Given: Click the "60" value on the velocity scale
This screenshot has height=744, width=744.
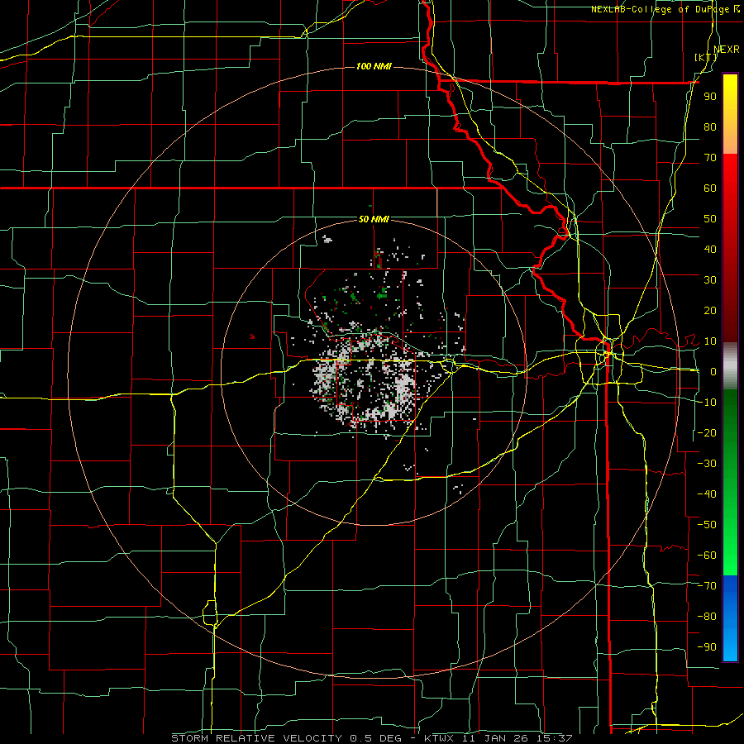Looking at the screenshot, I should coord(710,188).
